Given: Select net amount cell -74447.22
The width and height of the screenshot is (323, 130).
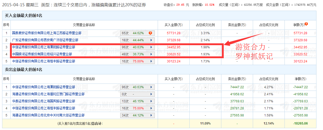Looking at the screenshot, I should tap(300, 87).
